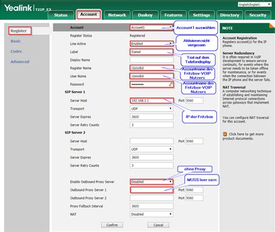Open the Account selection dropdown
Viewport: 275px width, 232px height.
tap(151, 27)
